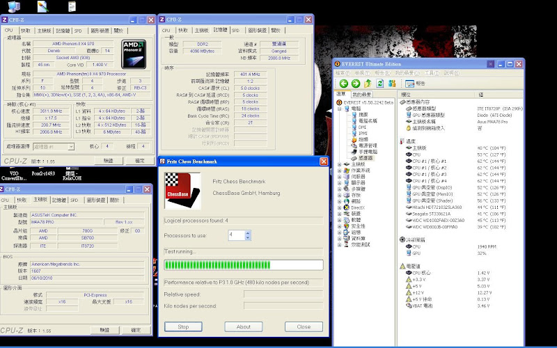Click the Processors to use number field
This screenshot has height=348, width=557.
pyautogui.click(x=237, y=235)
